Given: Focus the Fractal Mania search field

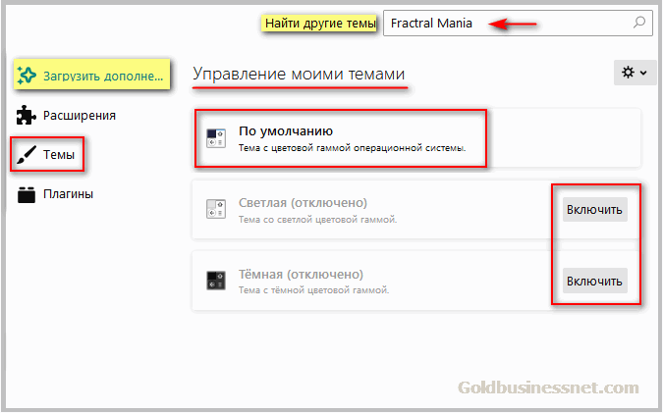Looking at the screenshot, I should click(518, 24).
